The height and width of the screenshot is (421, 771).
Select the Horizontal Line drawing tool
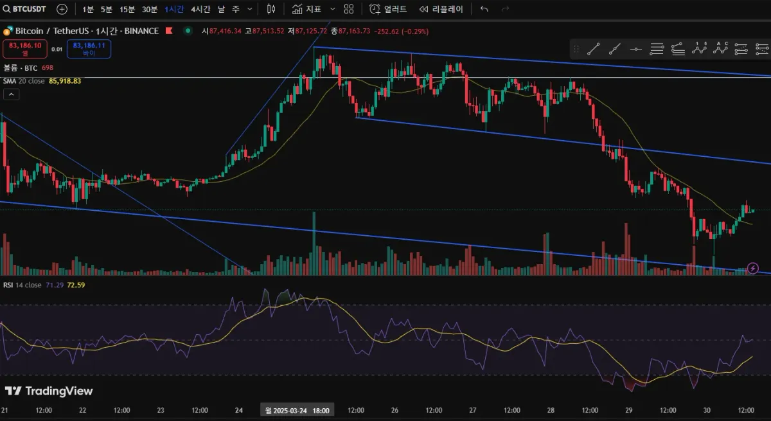coord(635,48)
